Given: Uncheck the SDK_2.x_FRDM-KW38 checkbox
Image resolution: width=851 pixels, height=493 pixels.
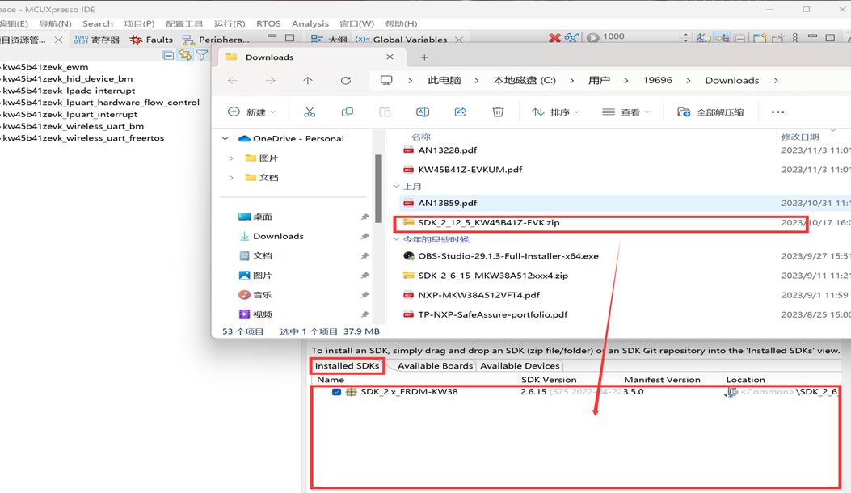Looking at the screenshot, I should (x=336, y=392).
